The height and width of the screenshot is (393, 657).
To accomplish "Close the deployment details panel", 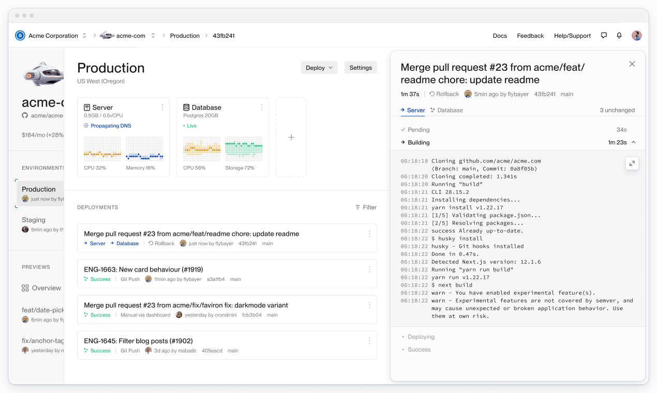I will (632, 64).
